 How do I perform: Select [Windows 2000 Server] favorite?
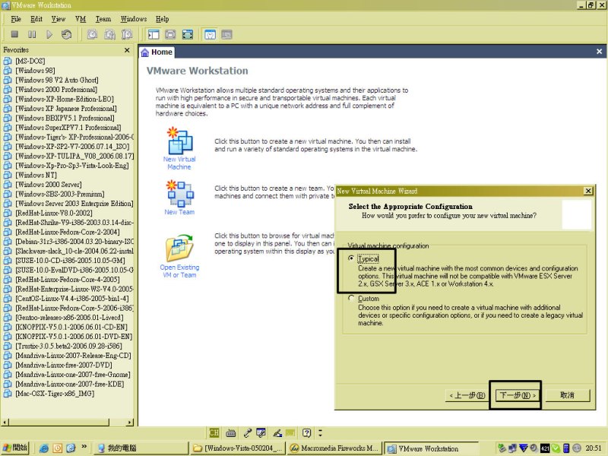(x=49, y=185)
